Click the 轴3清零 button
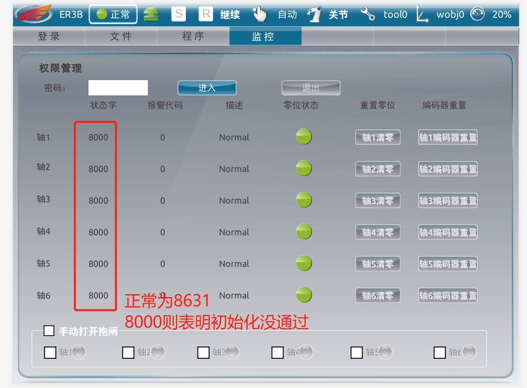 378,201
